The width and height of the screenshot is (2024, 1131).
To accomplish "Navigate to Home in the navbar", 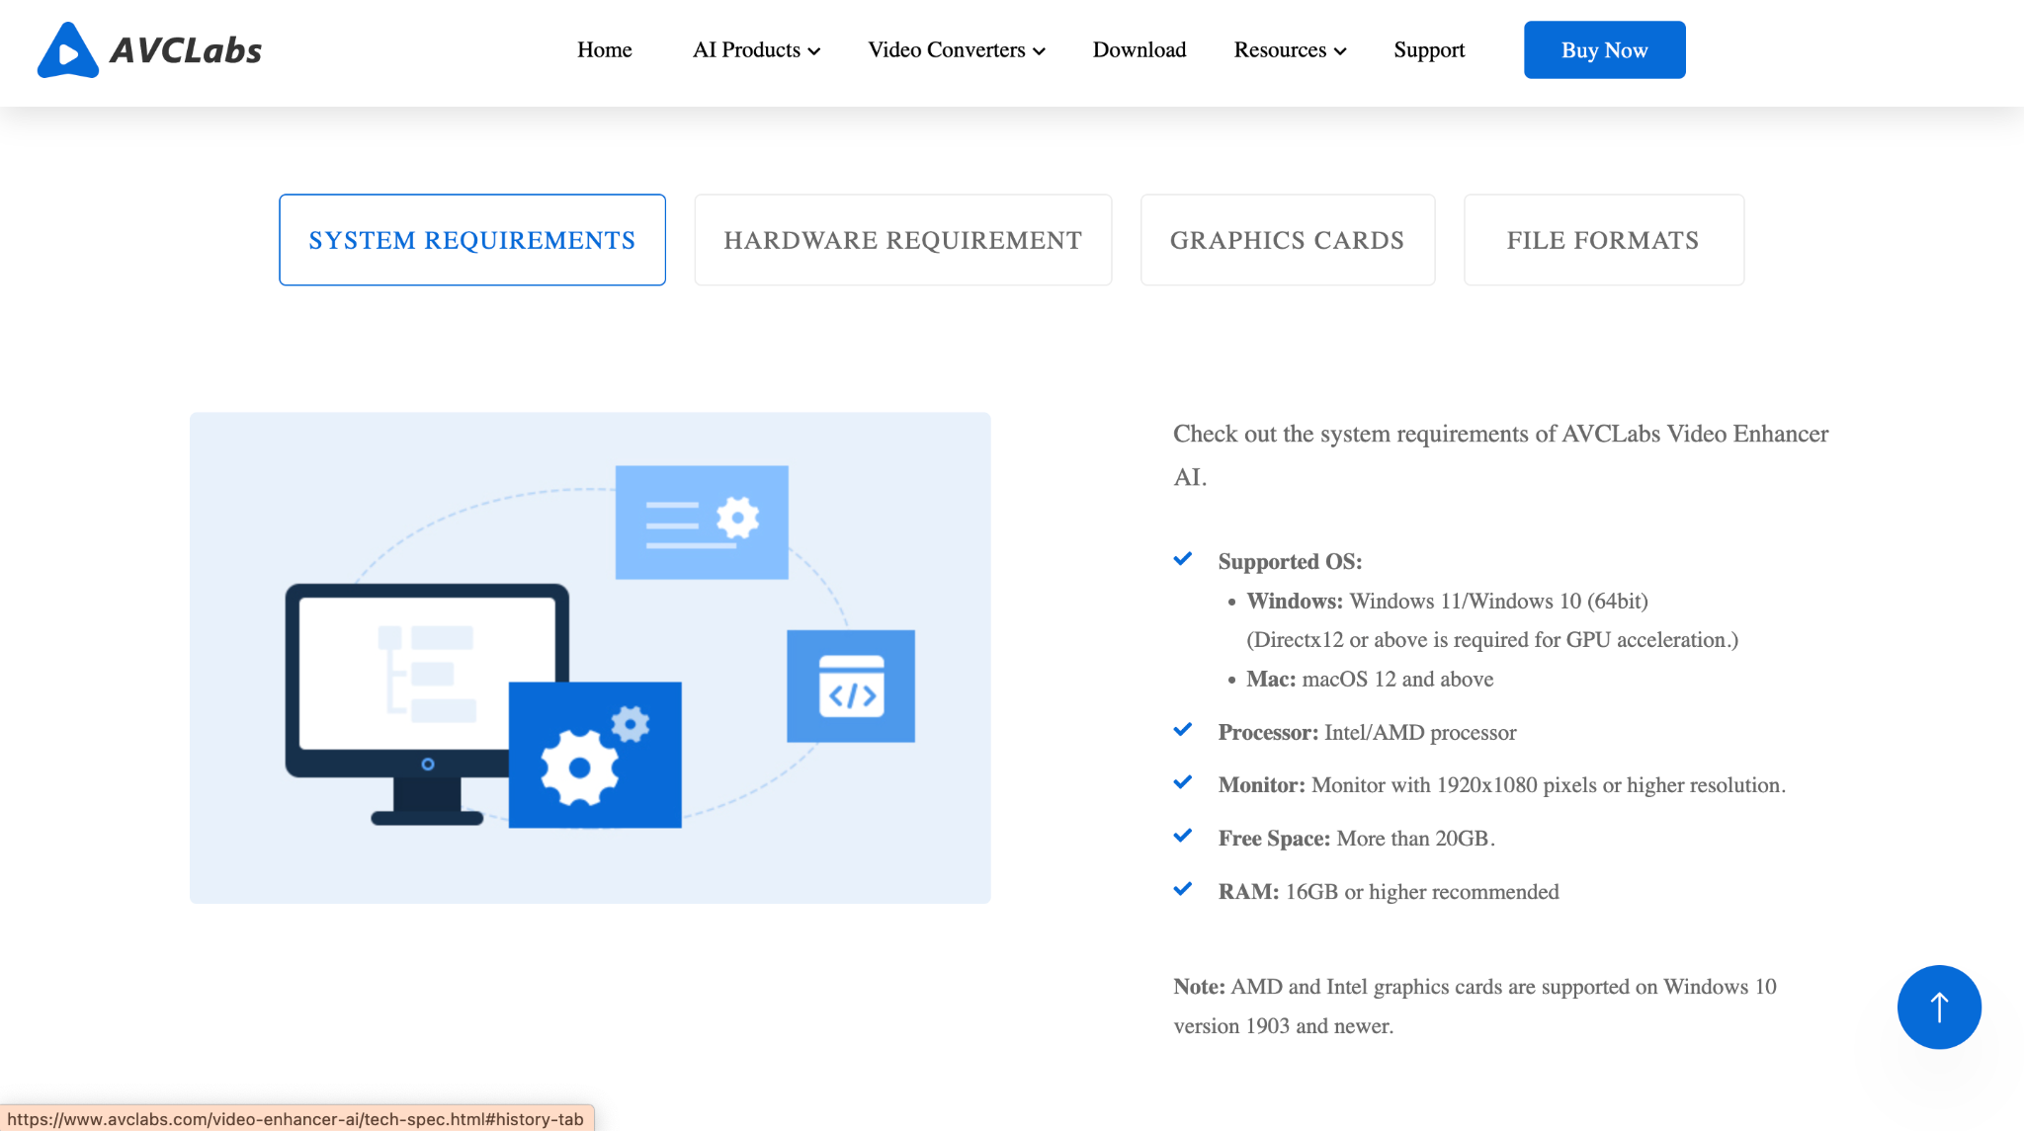I will click(604, 50).
